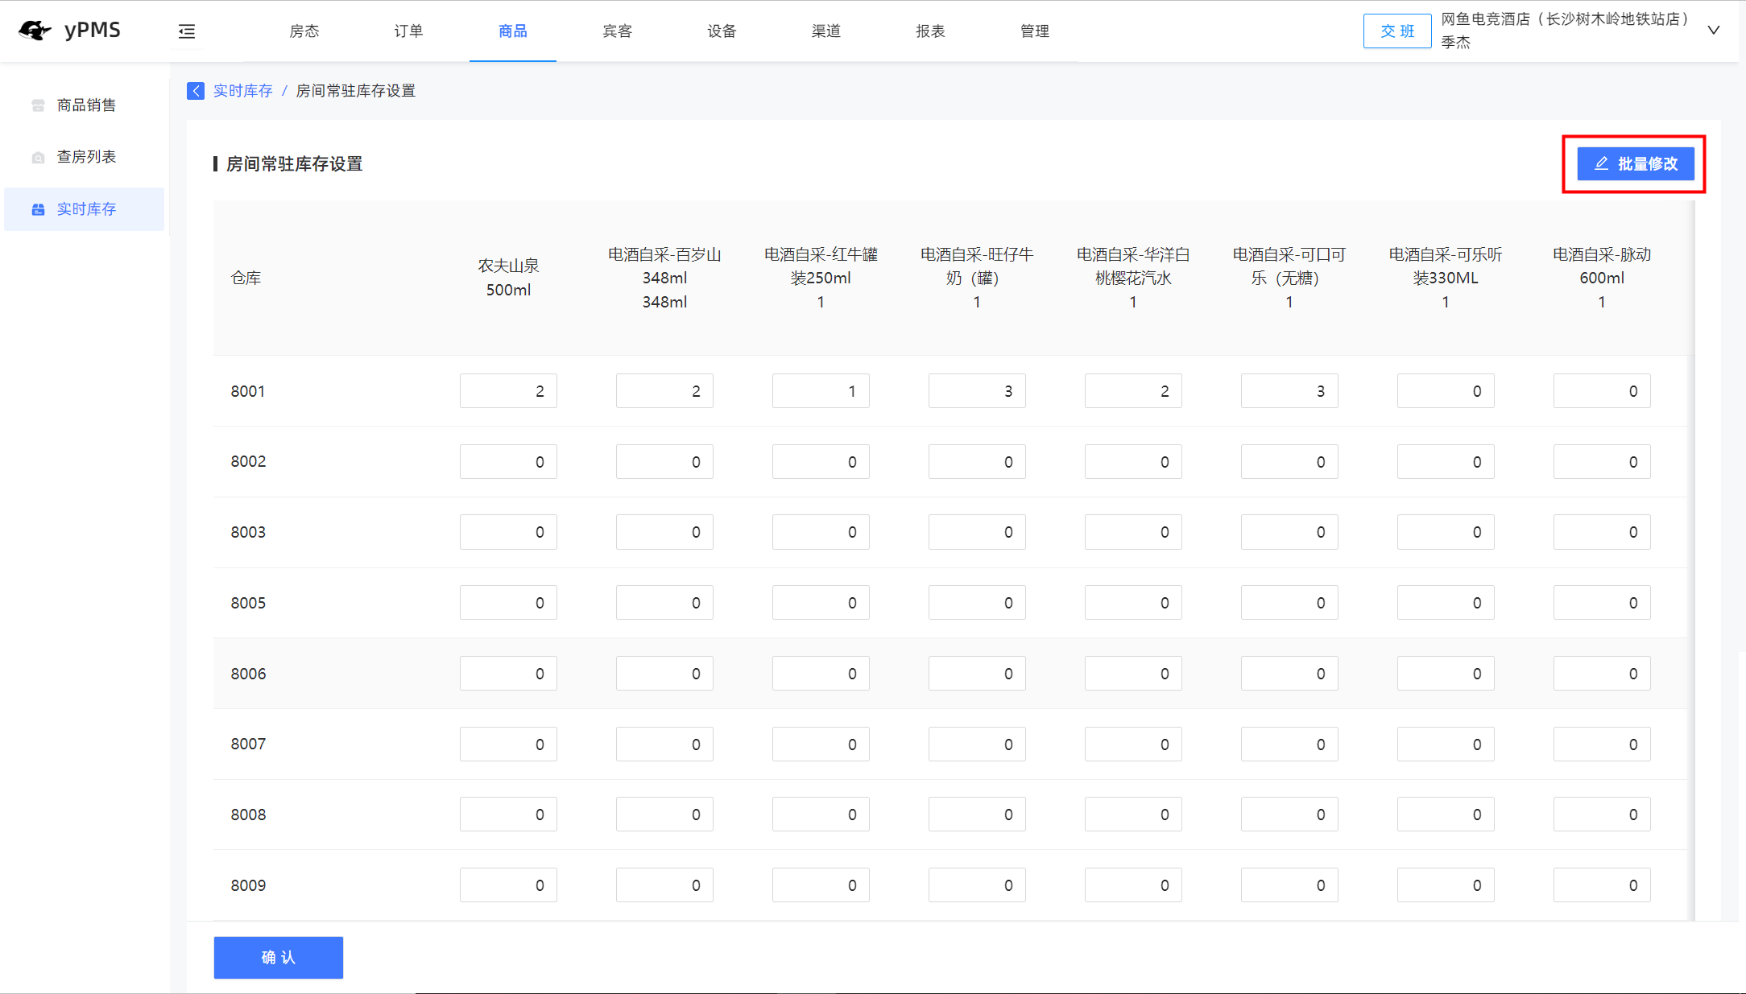Click the 确认 button
The image size is (1746, 994).
coord(279,958)
